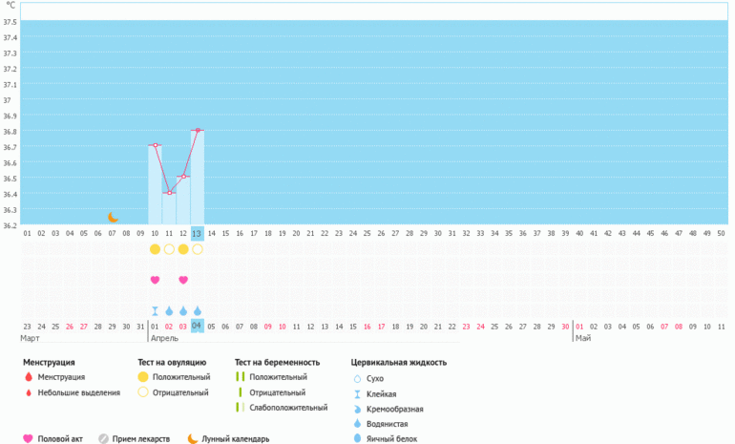Click the positive ovulation test circle on day 10
Viewport: 735px width, 444px height.
pos(155,249)
